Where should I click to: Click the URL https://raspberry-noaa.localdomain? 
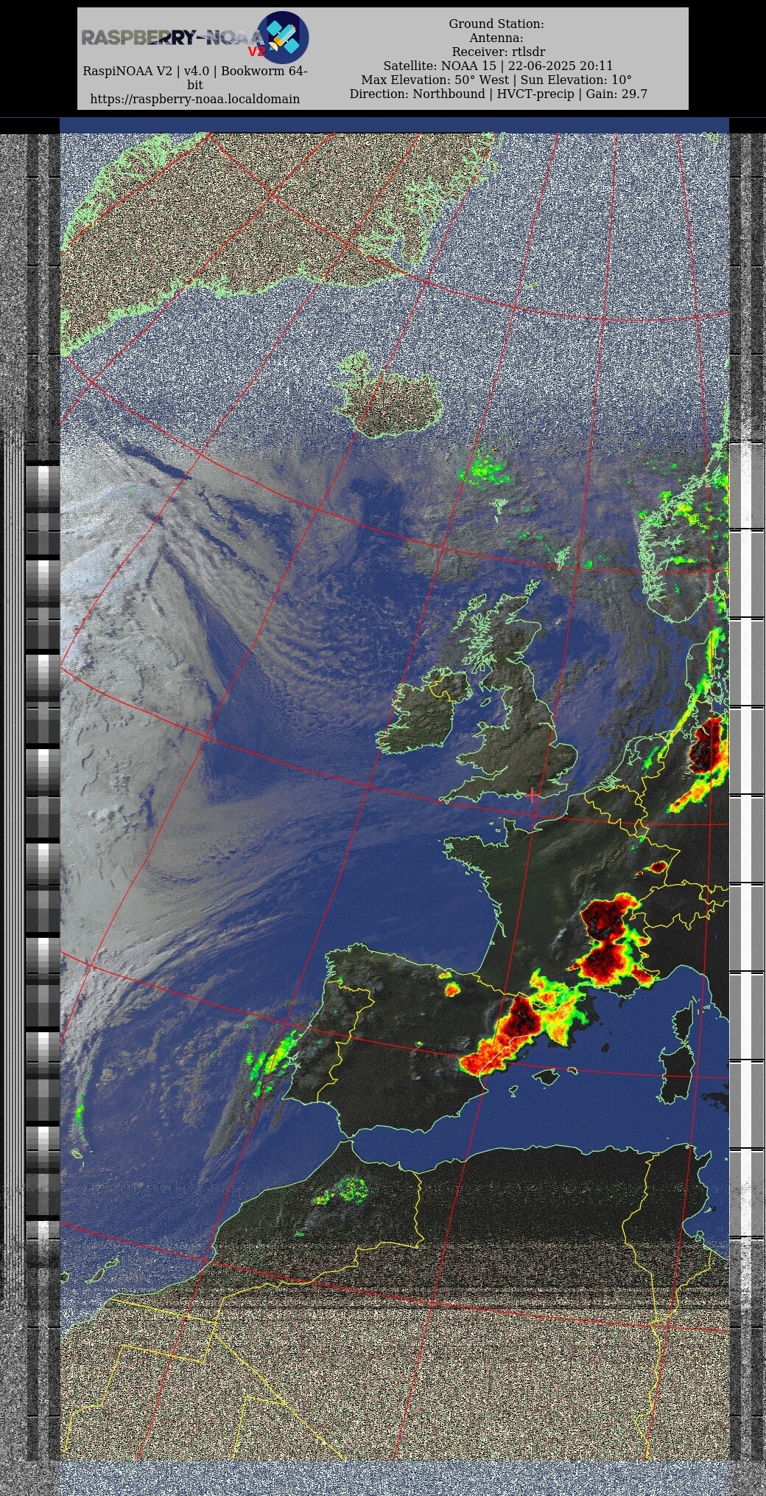(195, 99)
